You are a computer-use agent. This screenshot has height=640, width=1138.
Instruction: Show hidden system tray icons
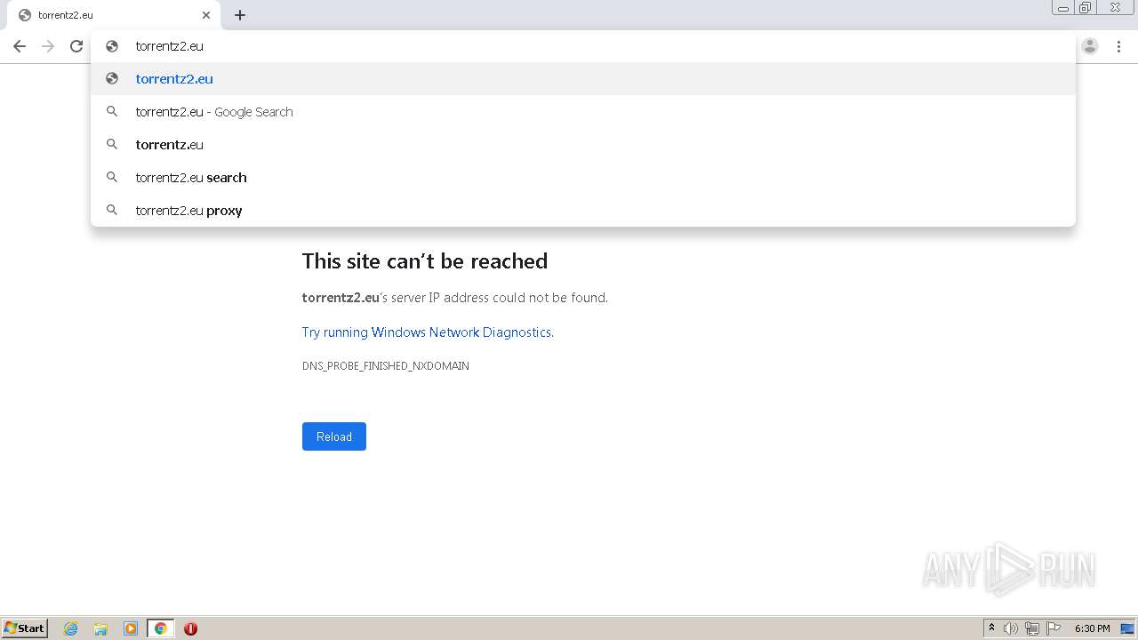(992, 628)
